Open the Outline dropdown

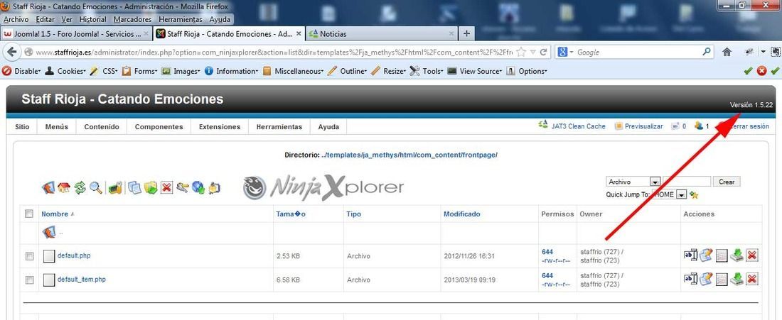348,71
